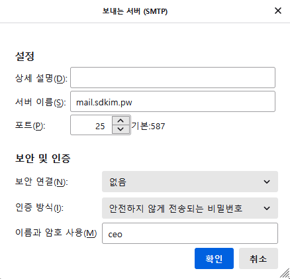Click the username field containing ceo
This screenshot has height=279, width=290.
tap(190, 233)
